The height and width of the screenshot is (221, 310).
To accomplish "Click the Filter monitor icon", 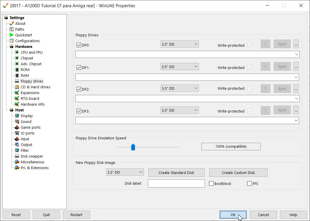I will click(17, 150).
